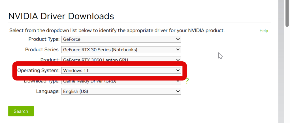Click the NVIDIA Driver Downloads heading
Viewport: 290px width, 123px height.
pos(61,16)
